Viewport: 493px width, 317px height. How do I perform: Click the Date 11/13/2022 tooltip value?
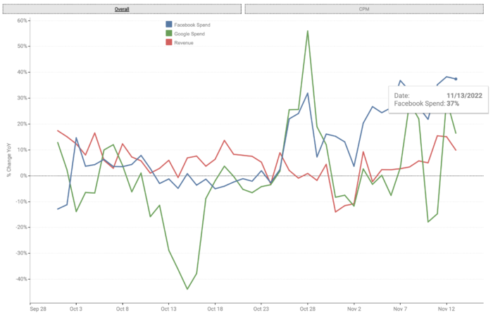click(464, 96)
